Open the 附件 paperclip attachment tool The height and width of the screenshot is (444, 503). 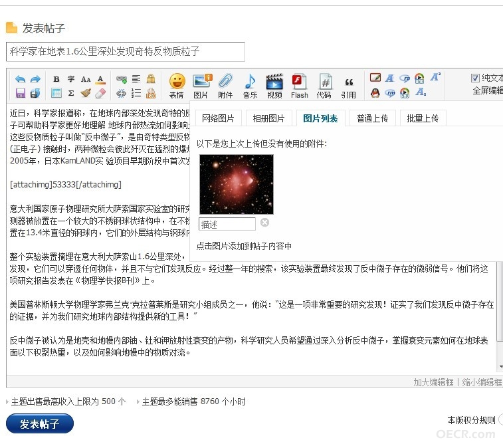click(225, 86)
